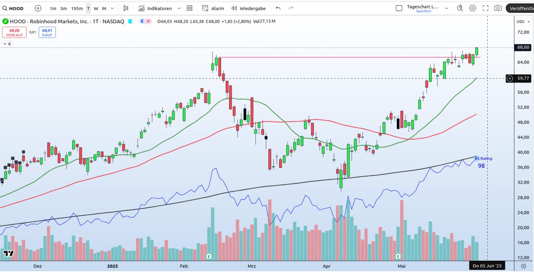Switch to the 195m timeframe
Image resolution: width=534 pixels, height=272 pixels.
(77, 8)
